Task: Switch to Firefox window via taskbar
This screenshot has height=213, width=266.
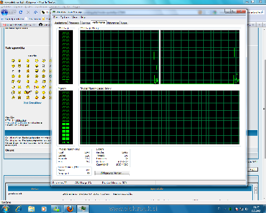Action: point(70,209)
